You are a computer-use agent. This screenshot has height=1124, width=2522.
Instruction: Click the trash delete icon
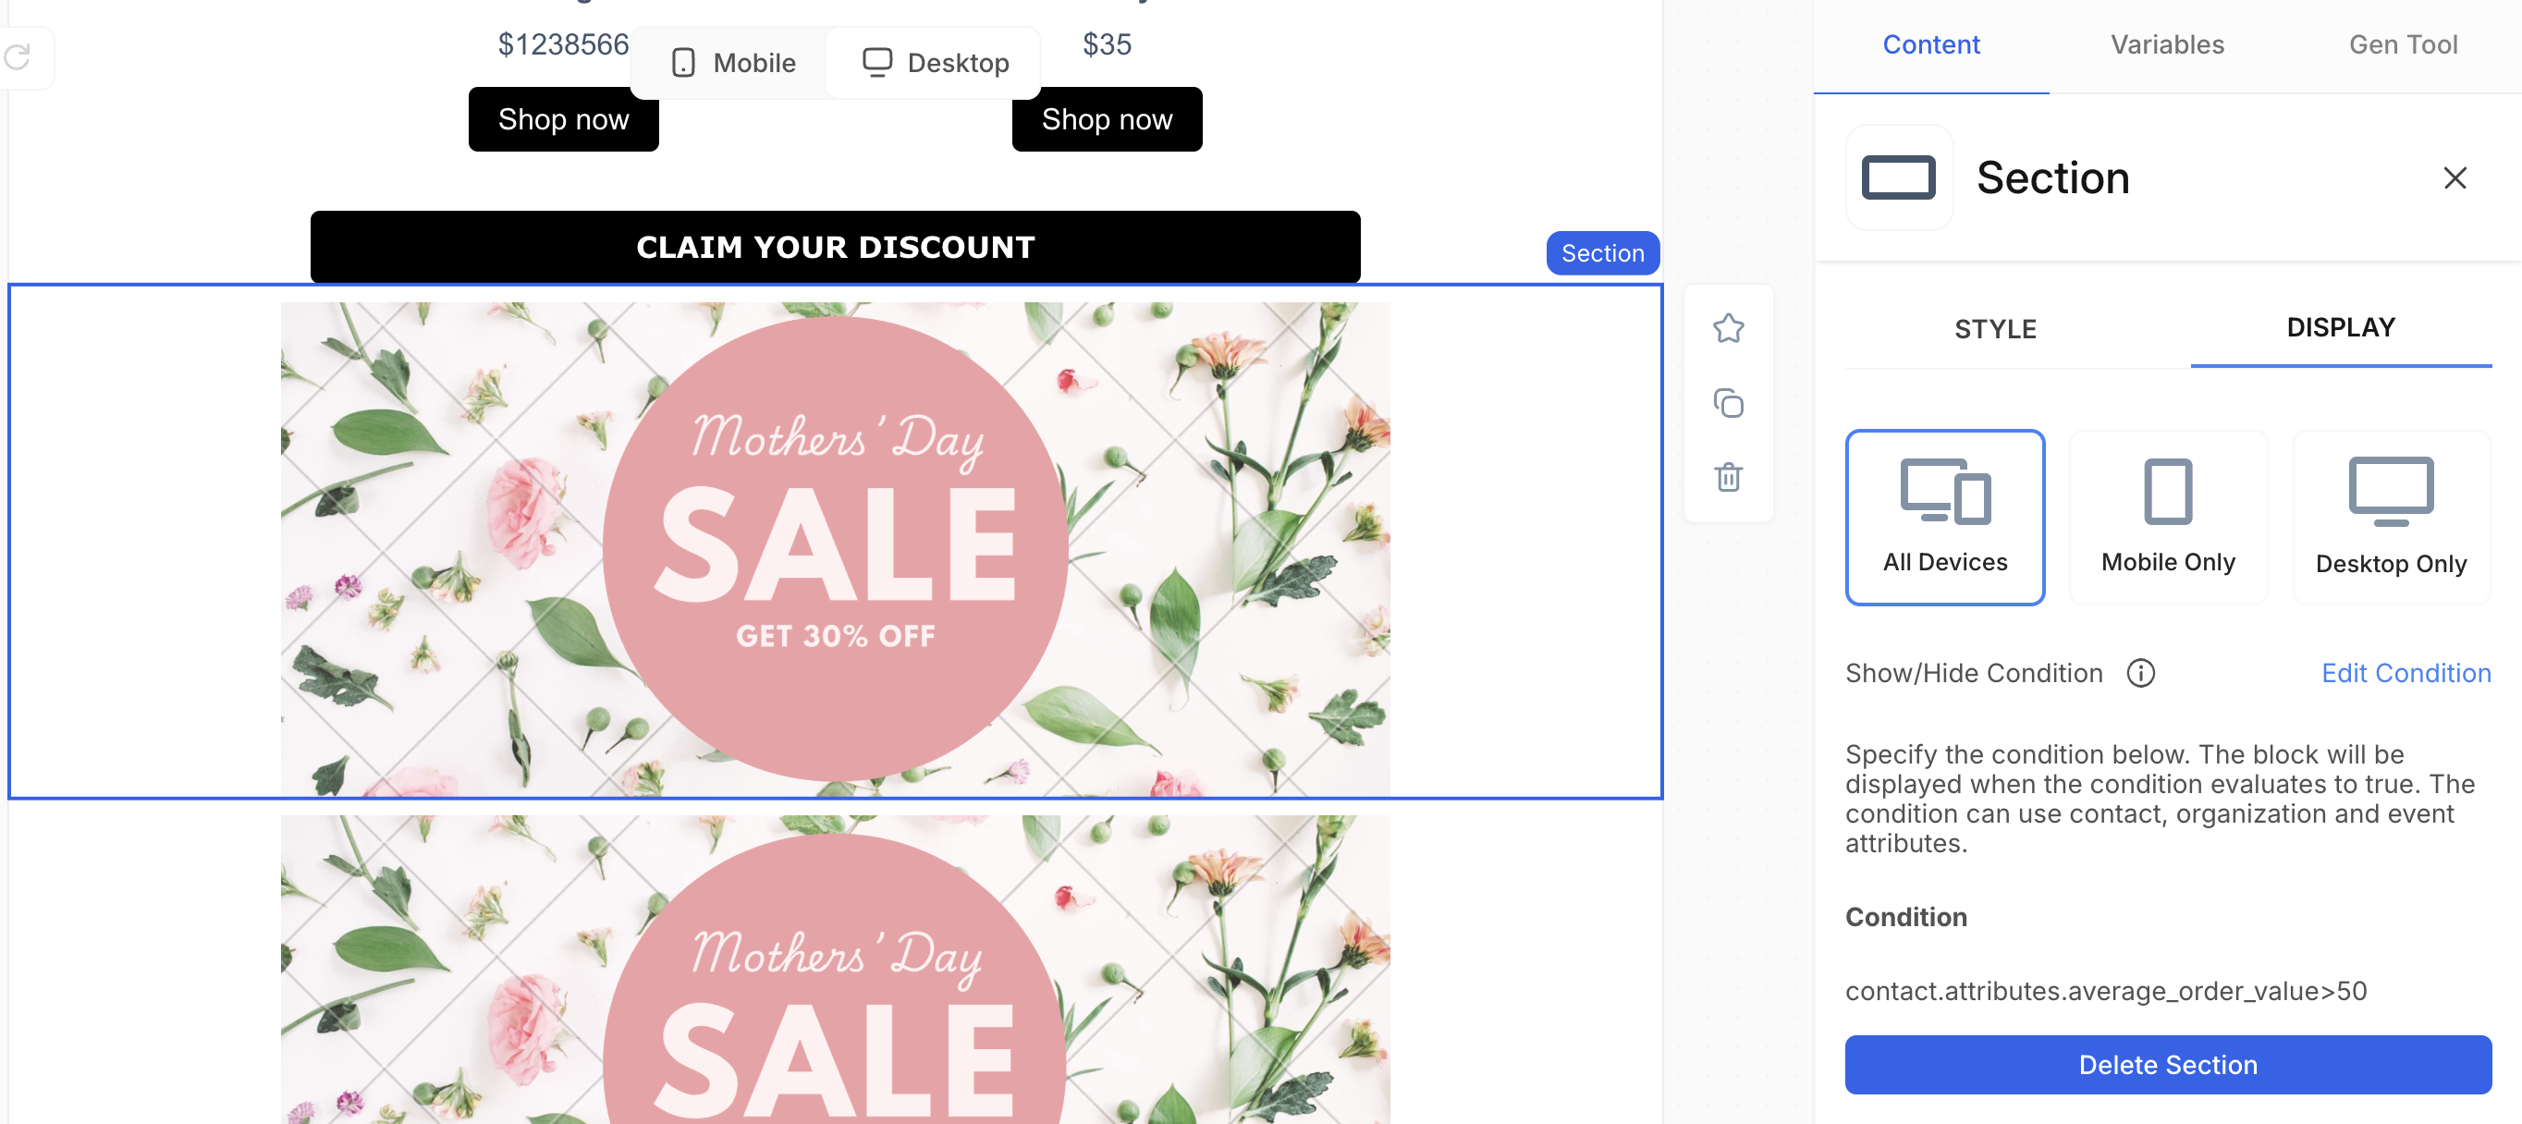click(x=1728, y=478)
